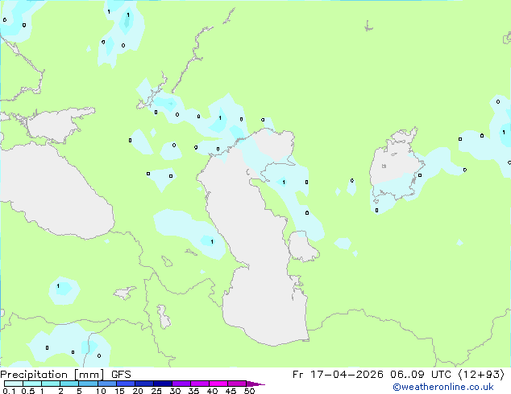
Task: Click the Sea of Azov on the map
Action: [56, 125]
